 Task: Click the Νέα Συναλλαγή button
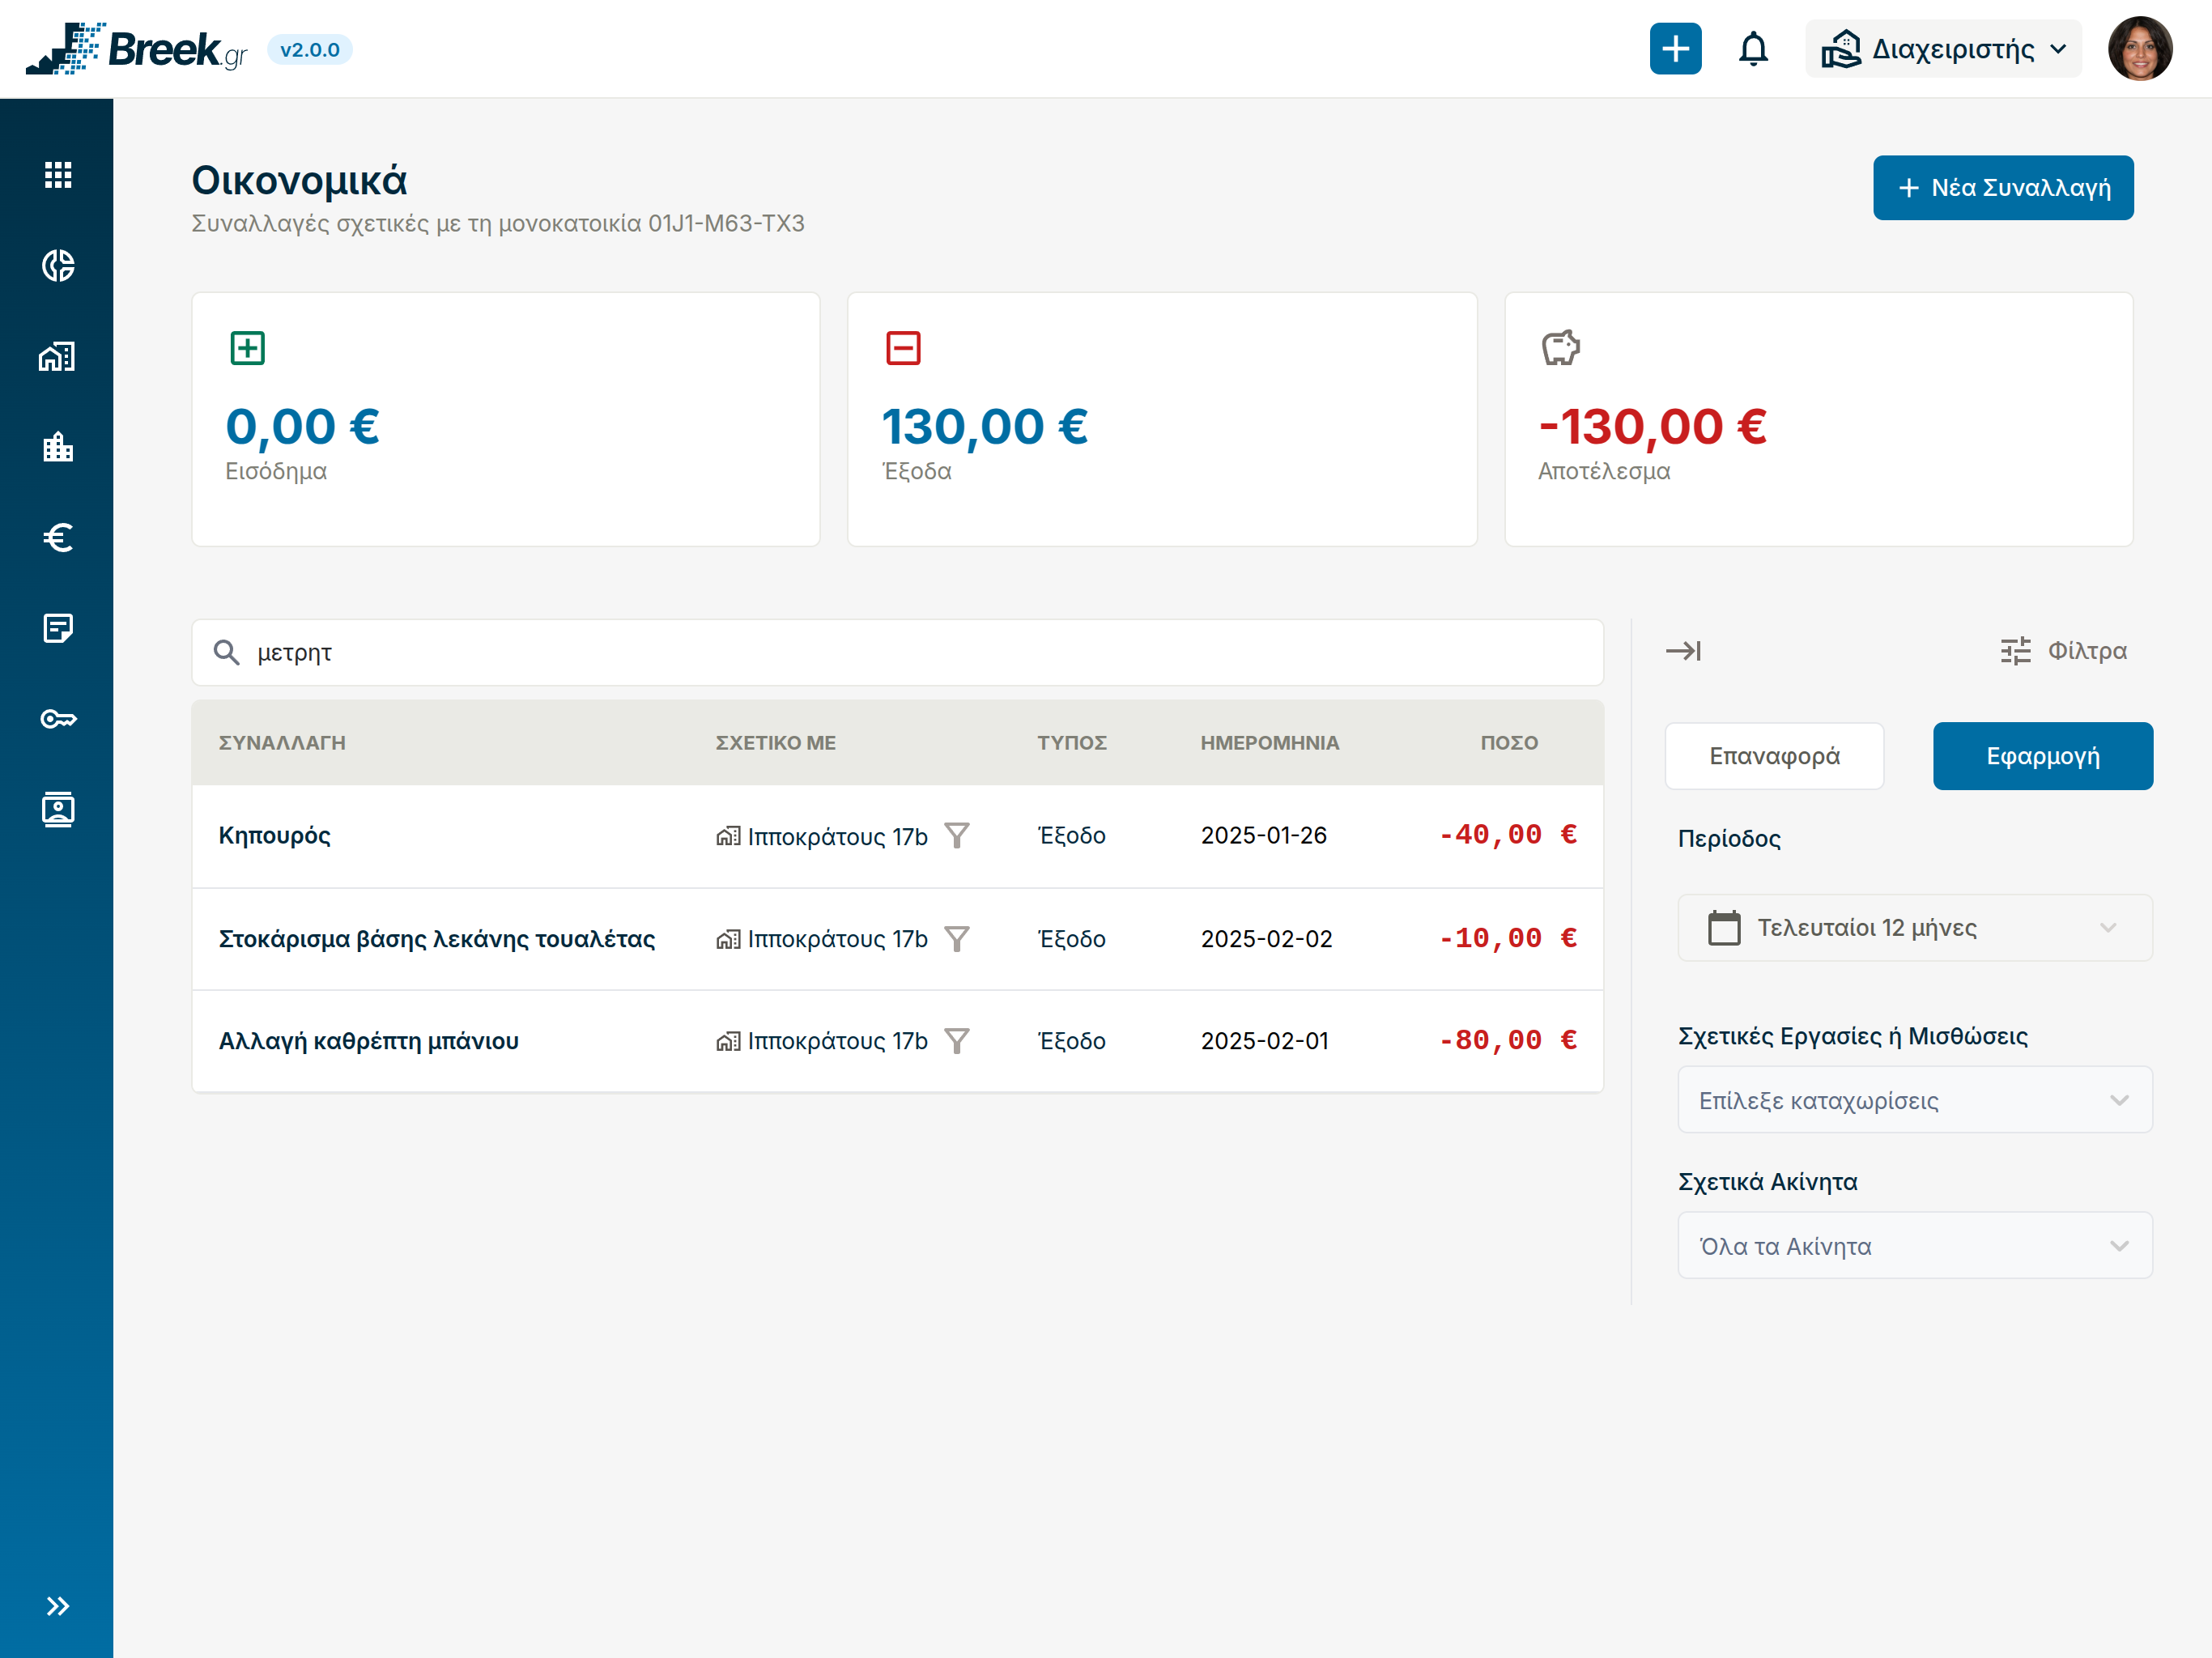tap(2003, 188)
